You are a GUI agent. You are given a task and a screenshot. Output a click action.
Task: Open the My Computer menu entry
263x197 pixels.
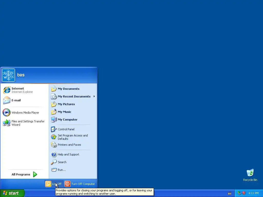point(73,120)
